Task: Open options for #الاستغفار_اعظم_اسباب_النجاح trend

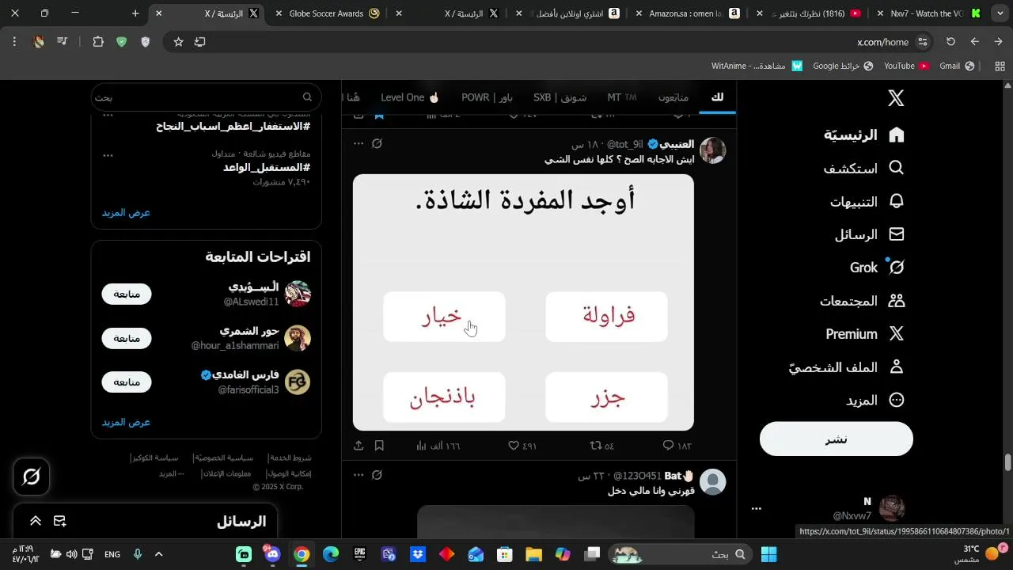Action: pyautogui.click(x=108, y=116)
